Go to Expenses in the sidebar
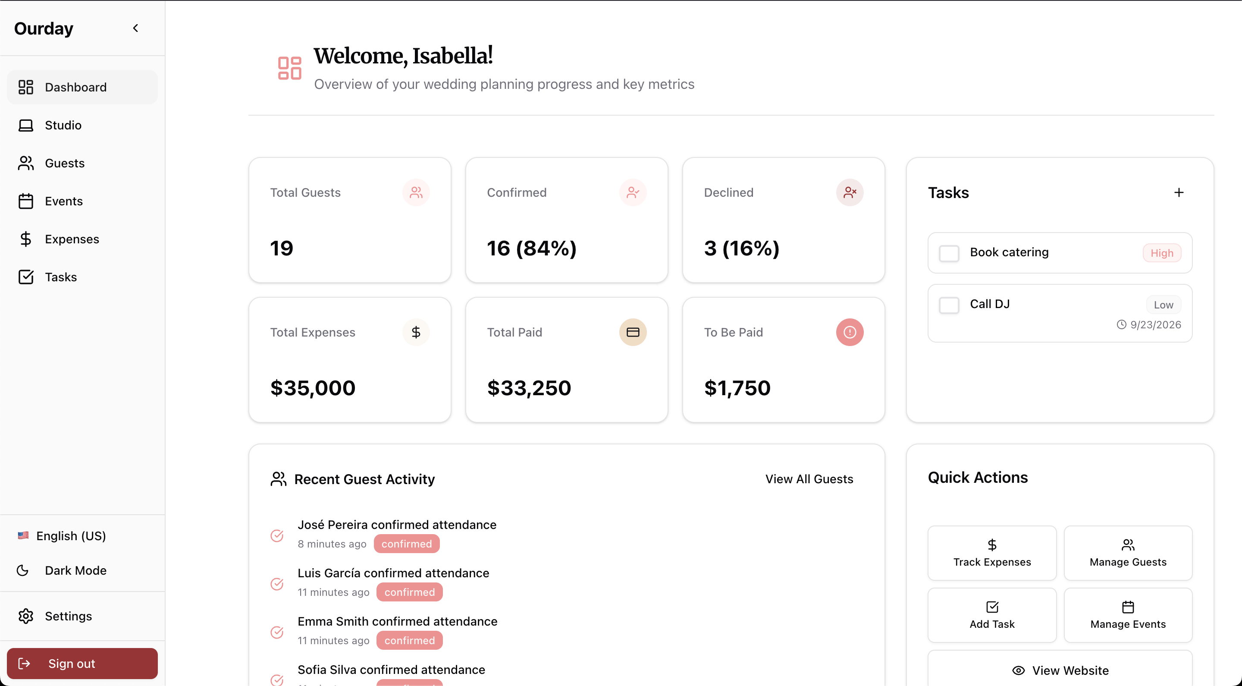The image size is (1242, 686). tap(72, 239)
